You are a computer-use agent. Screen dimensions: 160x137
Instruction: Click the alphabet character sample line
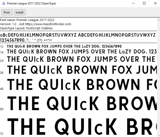(78, 35)
